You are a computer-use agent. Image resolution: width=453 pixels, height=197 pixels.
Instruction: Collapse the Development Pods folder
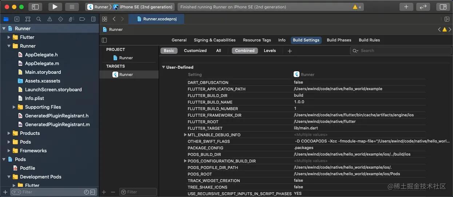9,177
